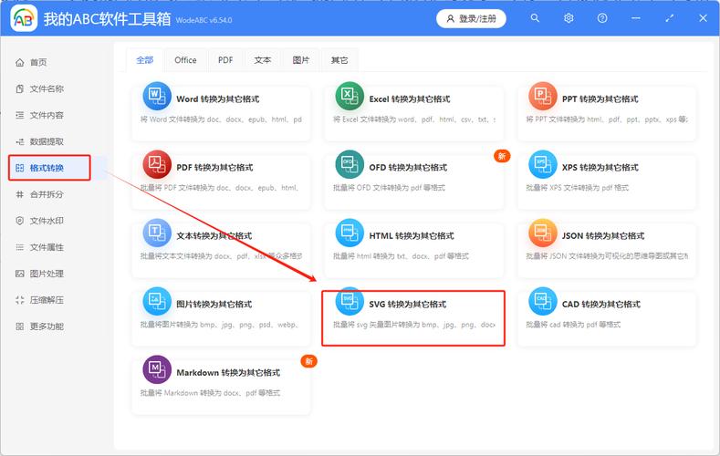Open the 图片转换 tool icon
Image resolution: width=720 pixels, height=456 pixels.
pos(157,301)
